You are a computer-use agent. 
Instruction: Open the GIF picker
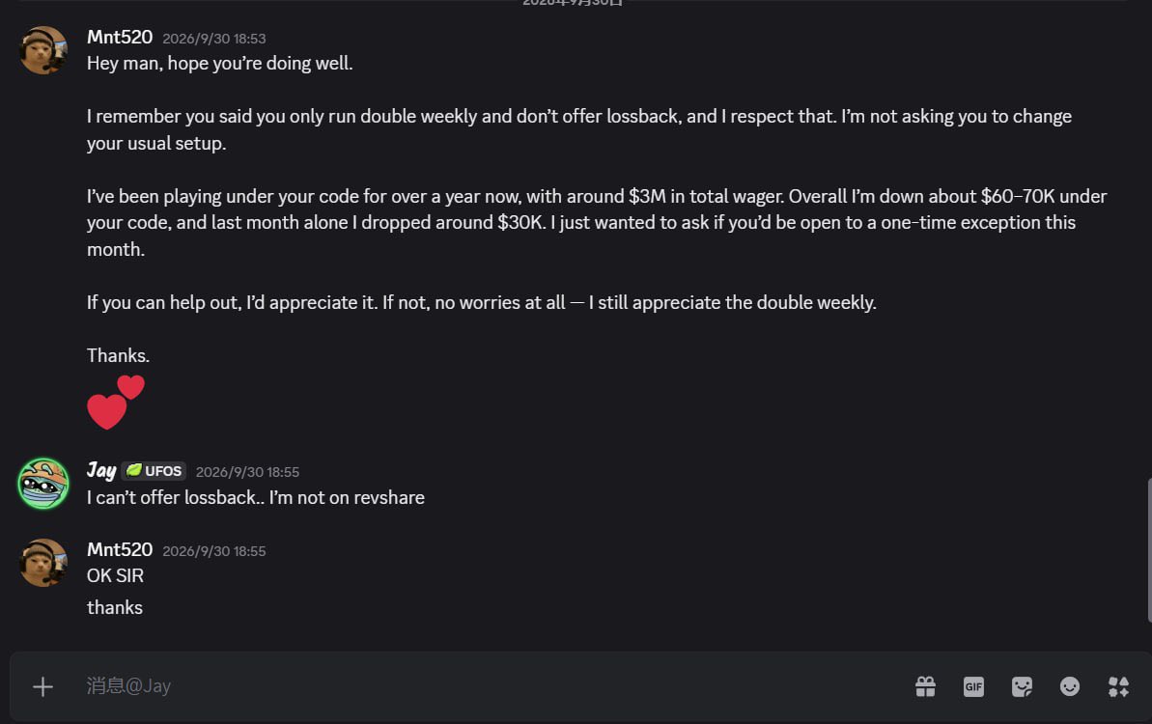click(973, 686)
